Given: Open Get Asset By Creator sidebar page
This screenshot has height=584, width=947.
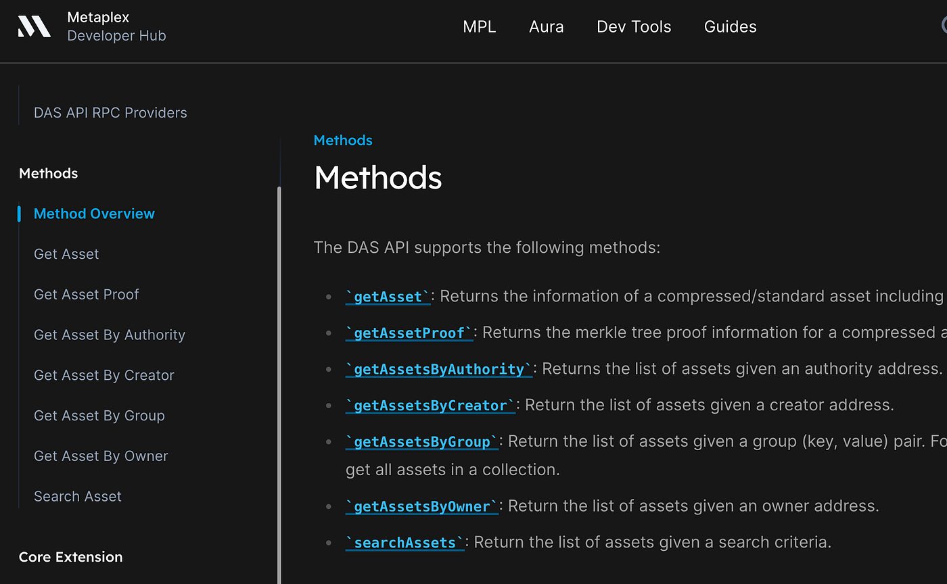Looking at the screenshot, I should 104,375.
